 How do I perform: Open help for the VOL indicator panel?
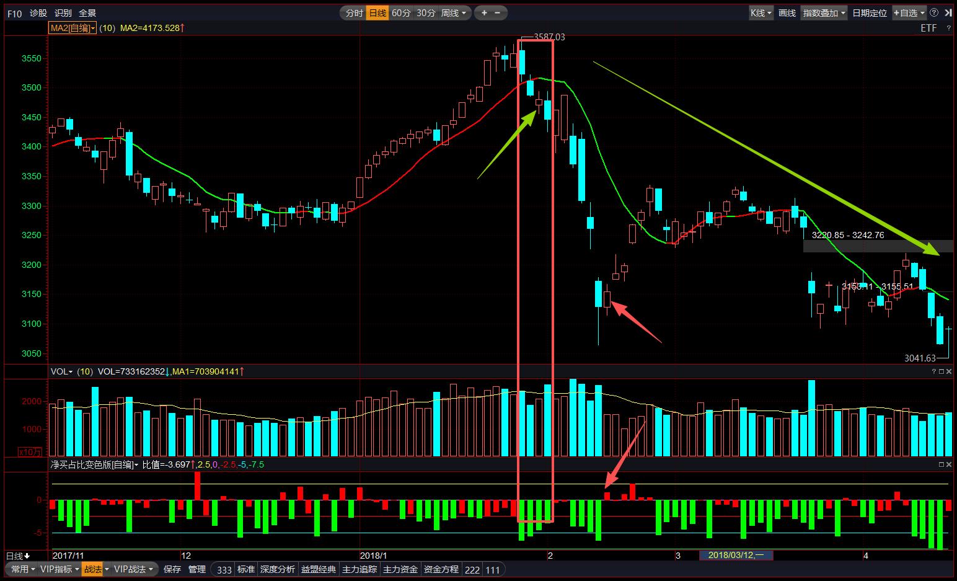tap(933, 371)
